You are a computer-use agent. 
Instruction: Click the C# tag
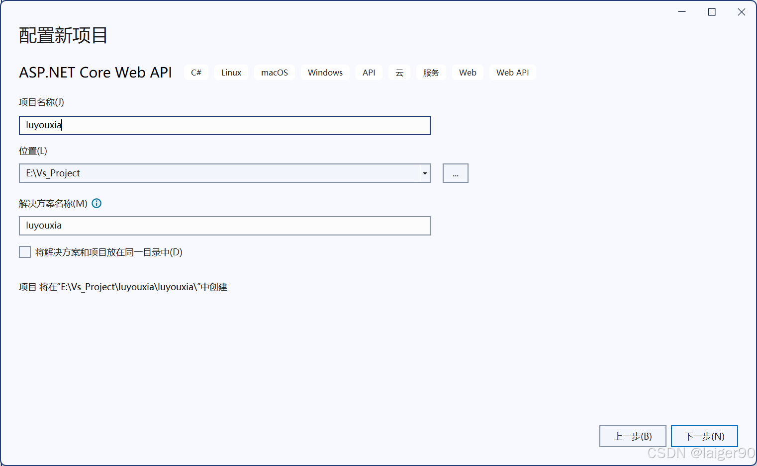coord(196,73)
